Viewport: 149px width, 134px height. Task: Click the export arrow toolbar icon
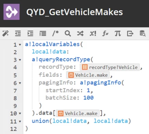coord(130,33)
